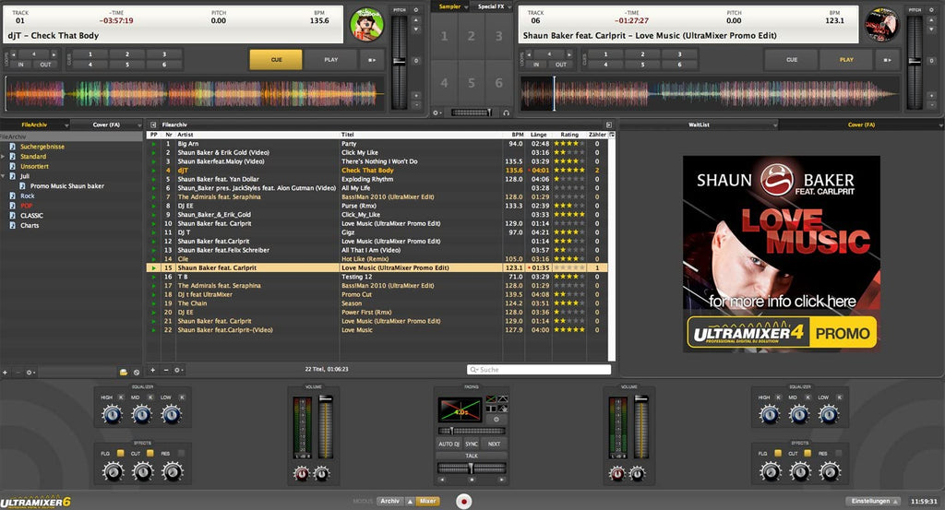The width and height of the screenshot is (945, 510).
Task: Select the Charts archive group
Action: 29,226
